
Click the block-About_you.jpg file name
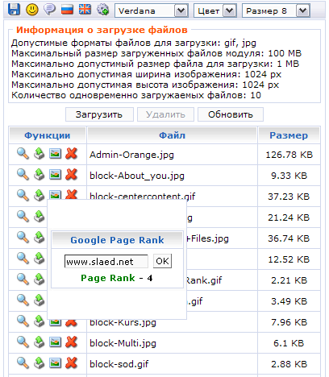(137, 176)
